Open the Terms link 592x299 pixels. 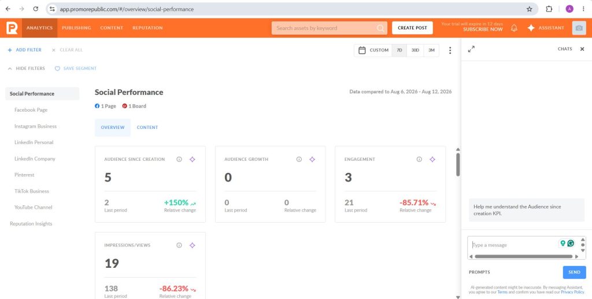[x=502, y=292]
